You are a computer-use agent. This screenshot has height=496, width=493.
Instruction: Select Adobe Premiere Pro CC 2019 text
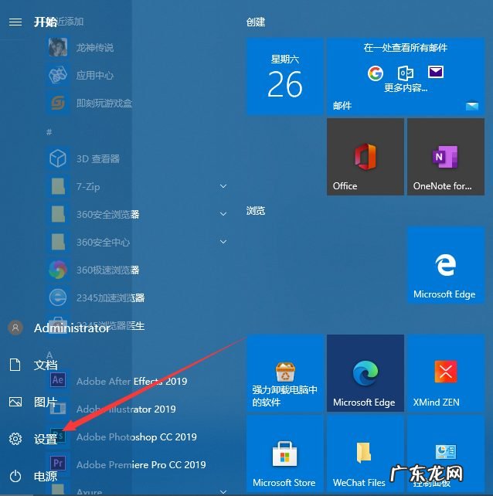pyautogui.click(x=141, y=464)
